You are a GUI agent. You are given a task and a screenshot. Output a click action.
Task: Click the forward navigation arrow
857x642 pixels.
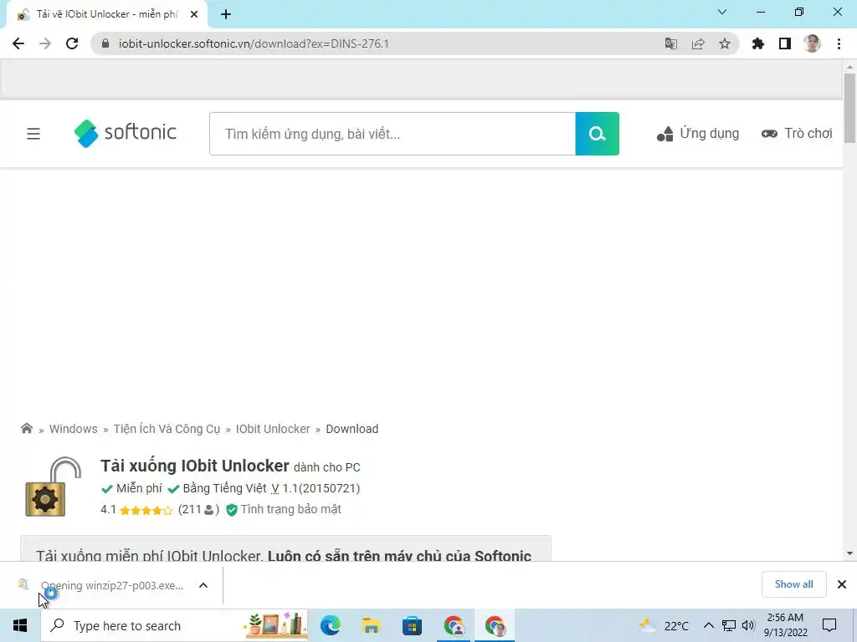click(45, 43)
